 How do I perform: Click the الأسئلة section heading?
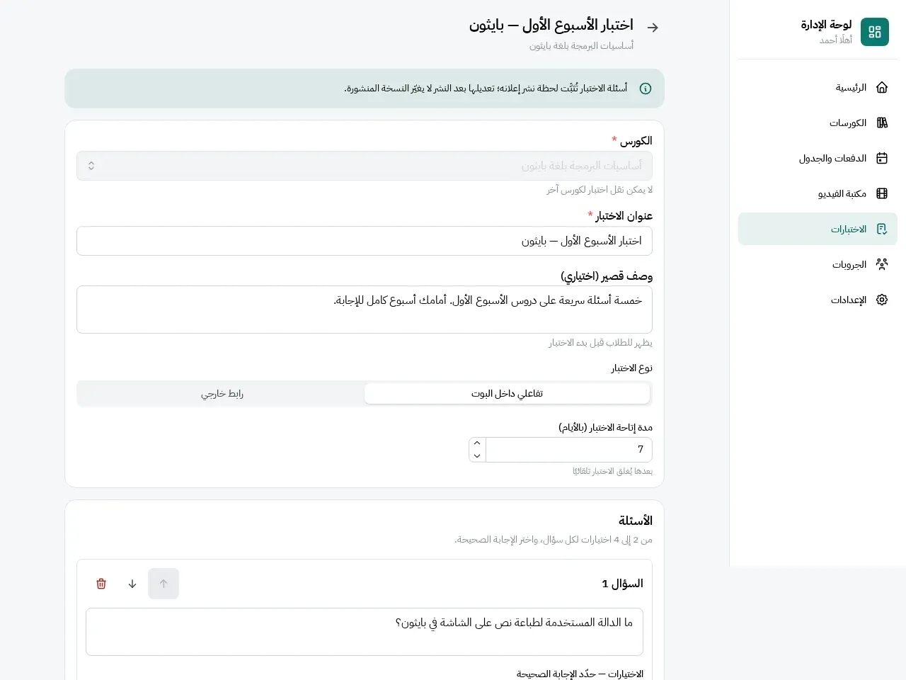[x=636, y=521]
